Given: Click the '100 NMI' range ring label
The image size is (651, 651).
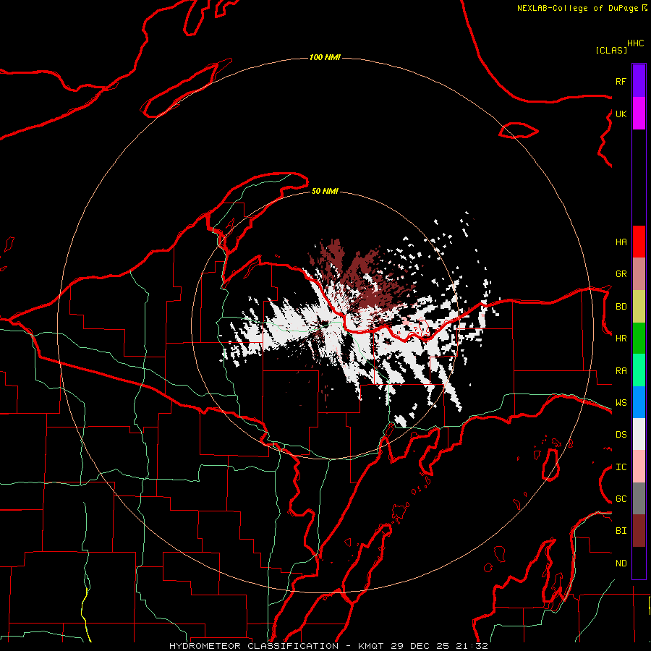Looking at the screenshot, I should pos(325,57).
